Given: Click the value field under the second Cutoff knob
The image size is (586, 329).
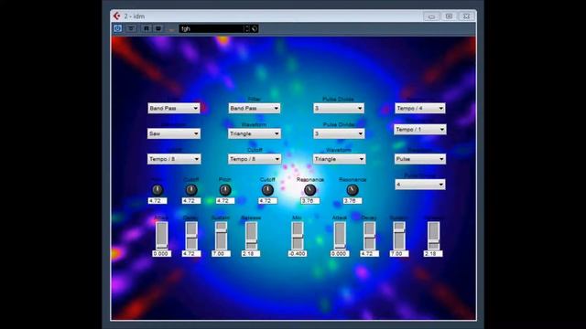Looking at the screenshot, I should [267, 201].
